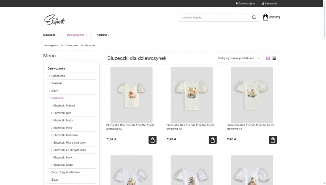The height and width of the screenshot is (185, 326).
Task: Click Zarejestruj się link
Action: [245, 4]
